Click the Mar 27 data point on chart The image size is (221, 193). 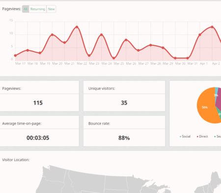tap(138, 50)
